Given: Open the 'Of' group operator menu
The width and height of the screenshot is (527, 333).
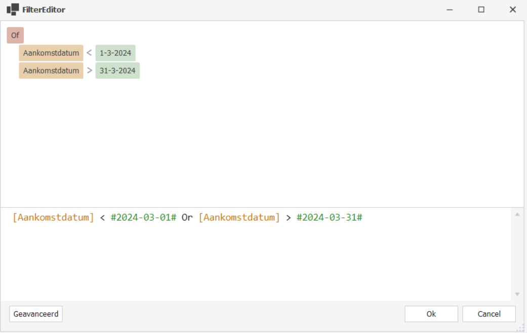Looking at the screenshot, I should point(15,35).
